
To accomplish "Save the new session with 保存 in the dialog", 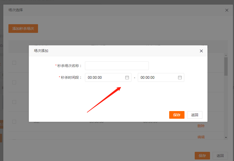I will (x=177, y=115).
